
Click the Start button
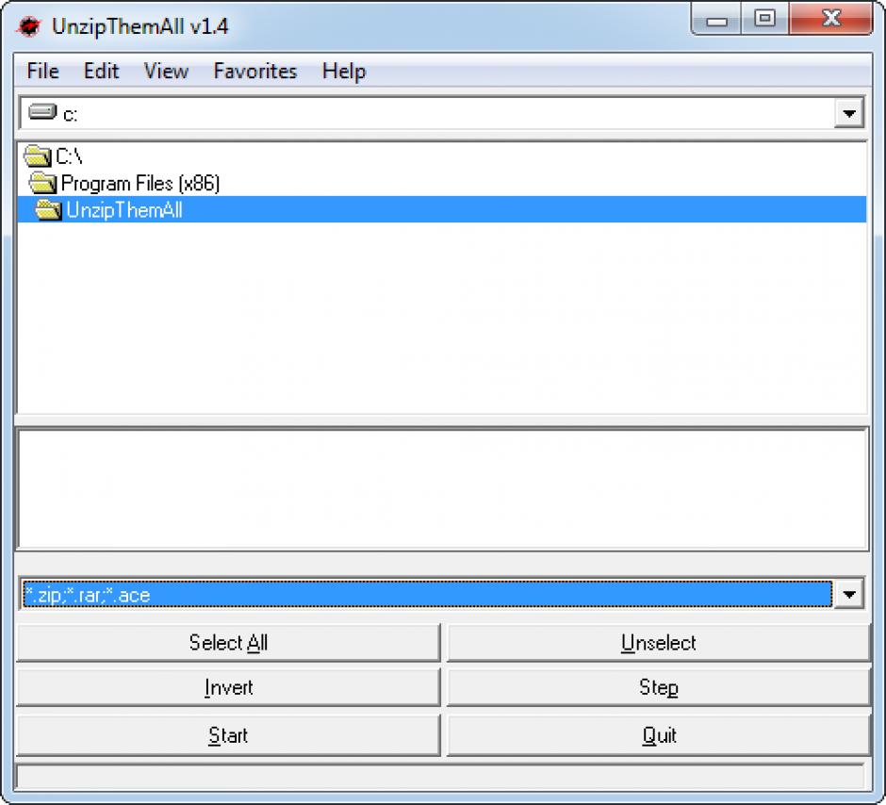tap(228, 735)
